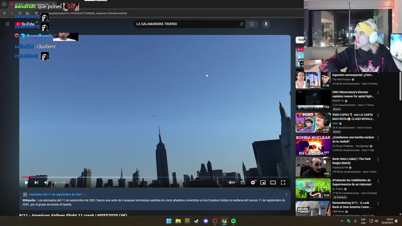The height and width of the screenshot is (226, 402).
Task: Open Kurzgesagt bomba nuclear video
Action: pyautogui.click(x=353, y=139)
